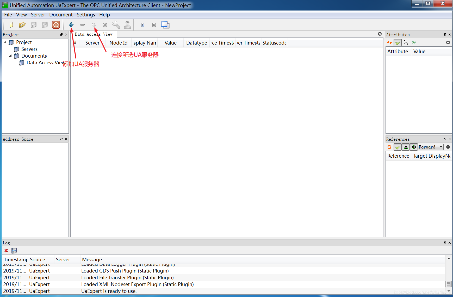Viewport: 453px width, 297px height.
Task: Float the Address Space panel
Action: click(61, 139)
